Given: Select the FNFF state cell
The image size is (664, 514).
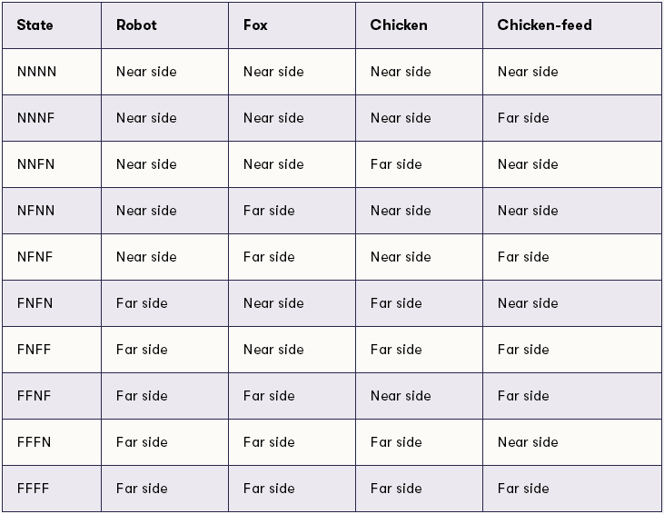Looking at the screenshot, I should [x=52, y=350].
